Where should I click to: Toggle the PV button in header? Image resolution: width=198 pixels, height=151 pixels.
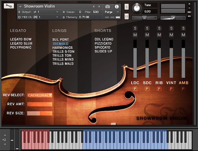189,16
